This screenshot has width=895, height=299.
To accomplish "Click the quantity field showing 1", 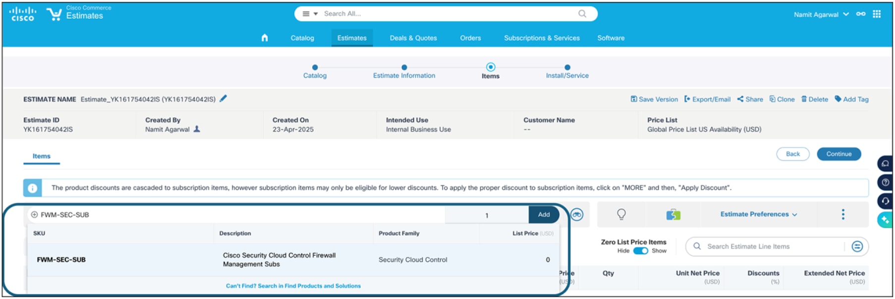I will [487, 215].
